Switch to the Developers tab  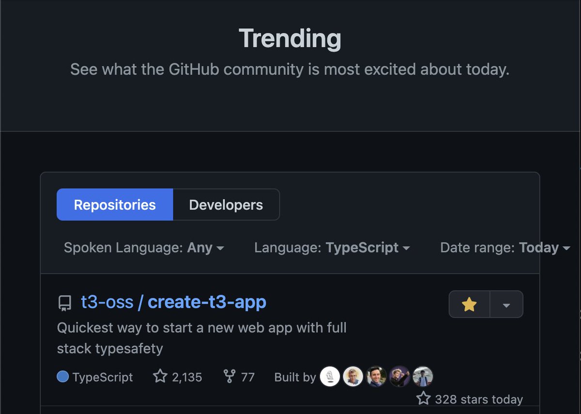pyautogui.click(x=226, y=205)
